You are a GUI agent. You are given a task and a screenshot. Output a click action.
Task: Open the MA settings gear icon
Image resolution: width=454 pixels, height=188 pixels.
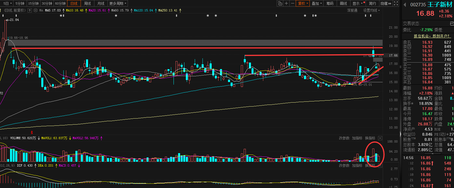36,10
